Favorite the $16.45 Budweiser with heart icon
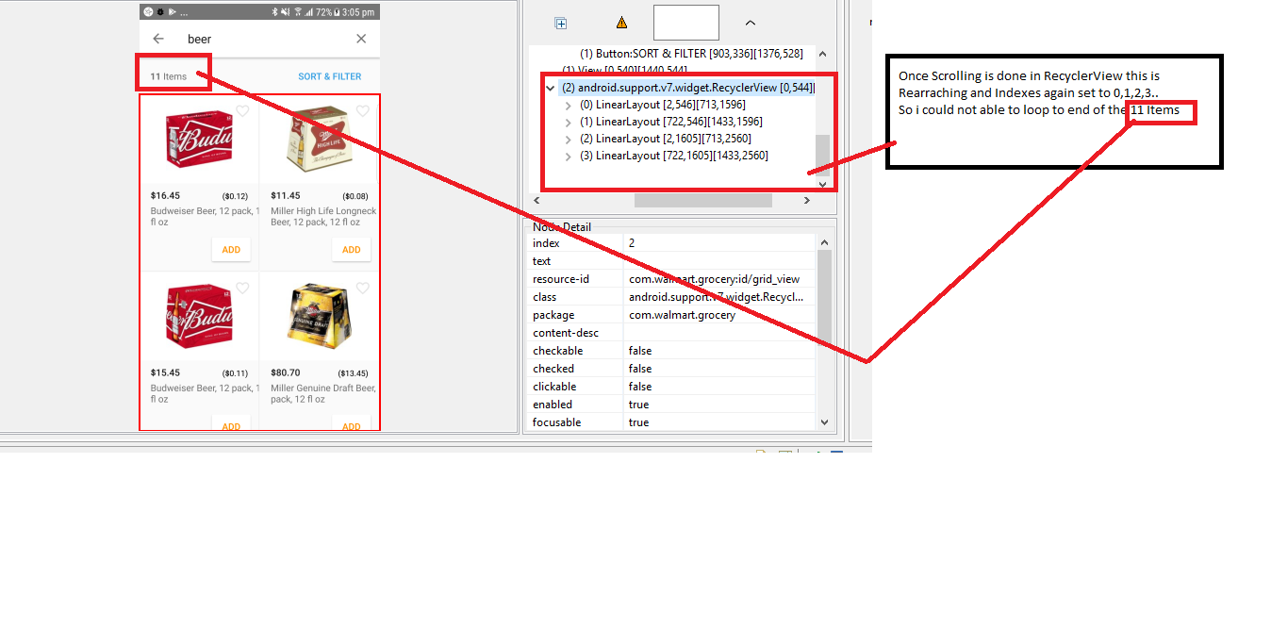This screenshot has height=628, width=1271. (x=242, y=111)
